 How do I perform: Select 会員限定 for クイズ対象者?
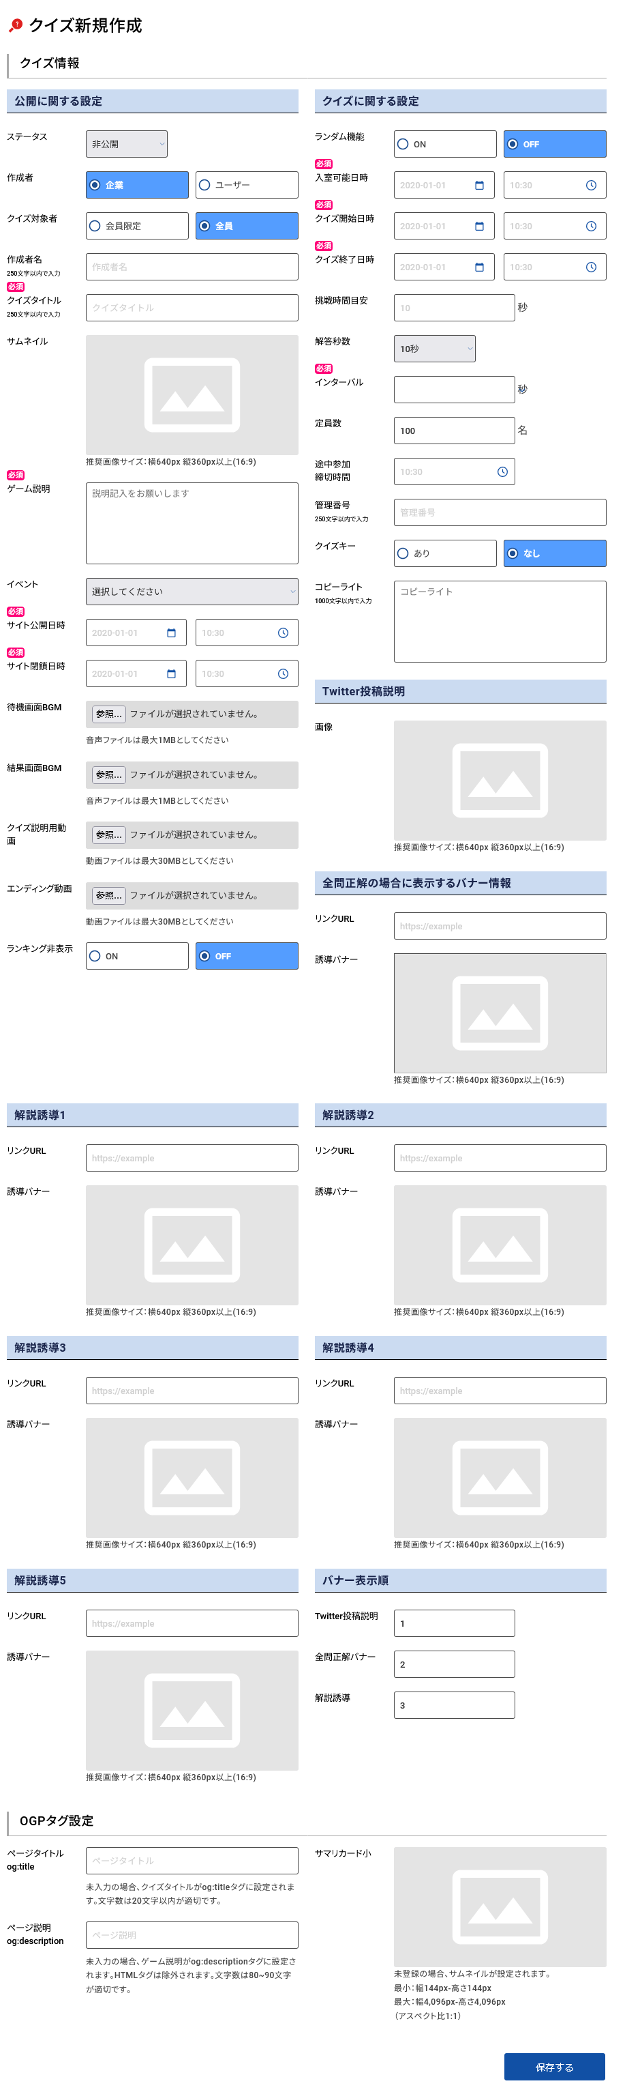(x=137, y=227)
